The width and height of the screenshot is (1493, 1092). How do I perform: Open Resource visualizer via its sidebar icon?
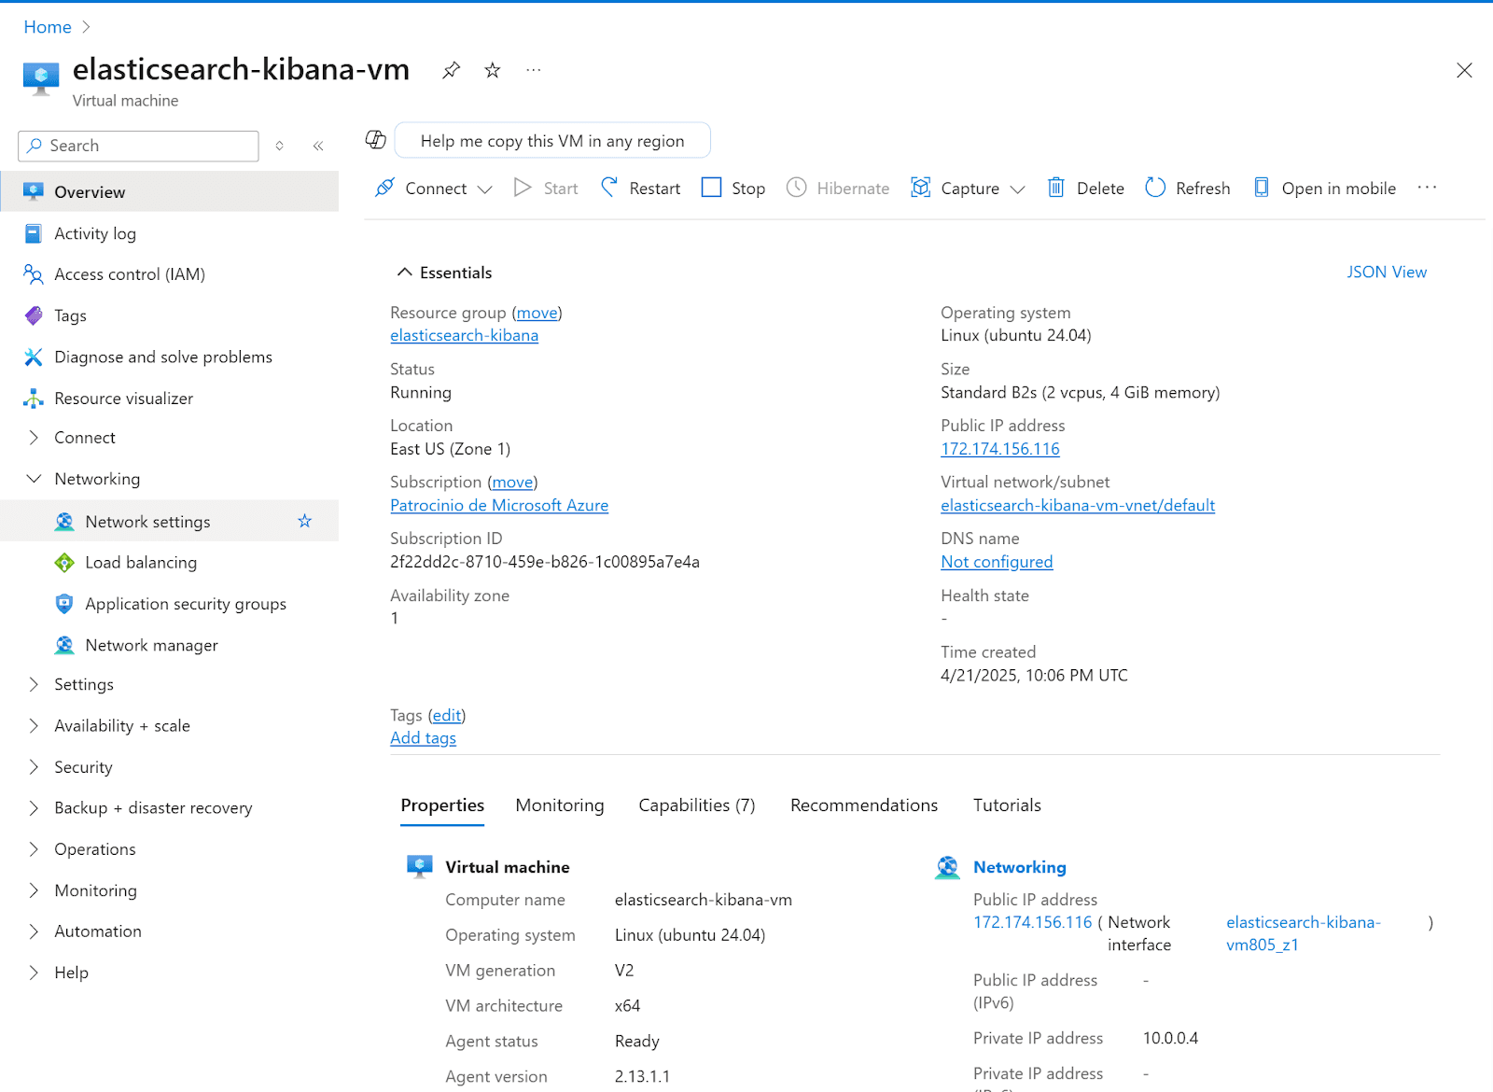[x=34, y=398]
